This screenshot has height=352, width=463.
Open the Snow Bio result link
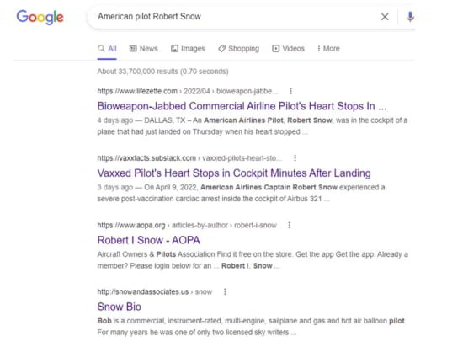[x=120, y=307]
